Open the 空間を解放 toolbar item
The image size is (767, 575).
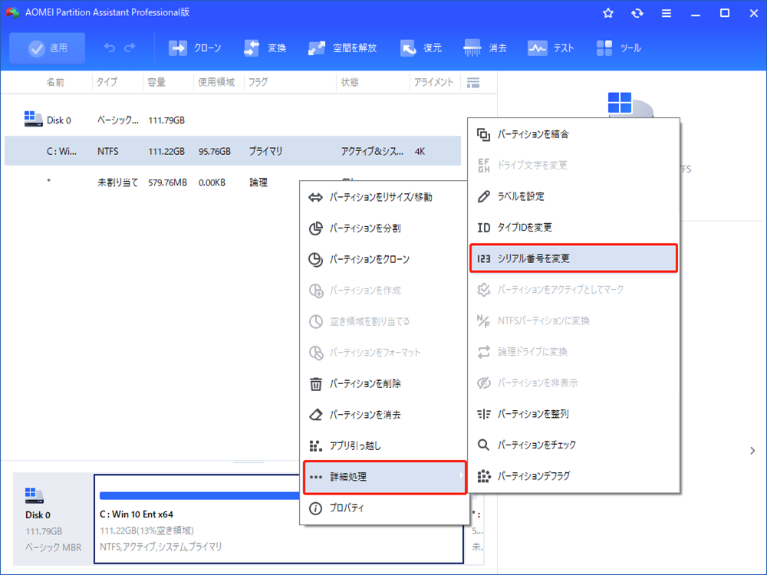pyautogui.click(x=342, y=48)
